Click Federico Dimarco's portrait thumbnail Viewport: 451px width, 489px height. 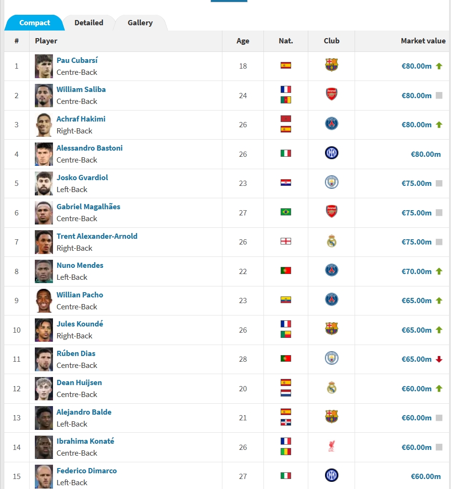44,476
